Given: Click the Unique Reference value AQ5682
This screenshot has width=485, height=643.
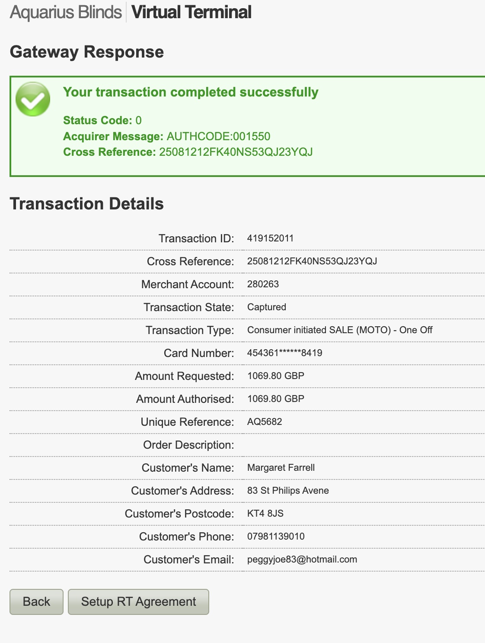Looking at the screenshot, I should [265, 422].
